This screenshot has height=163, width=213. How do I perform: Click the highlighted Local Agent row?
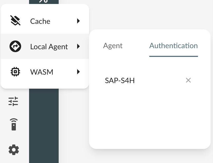pyautogui.click(x=45, y=46)
